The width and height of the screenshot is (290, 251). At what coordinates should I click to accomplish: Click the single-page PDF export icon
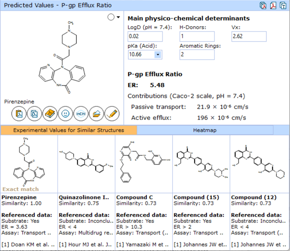tap(273, 5)
